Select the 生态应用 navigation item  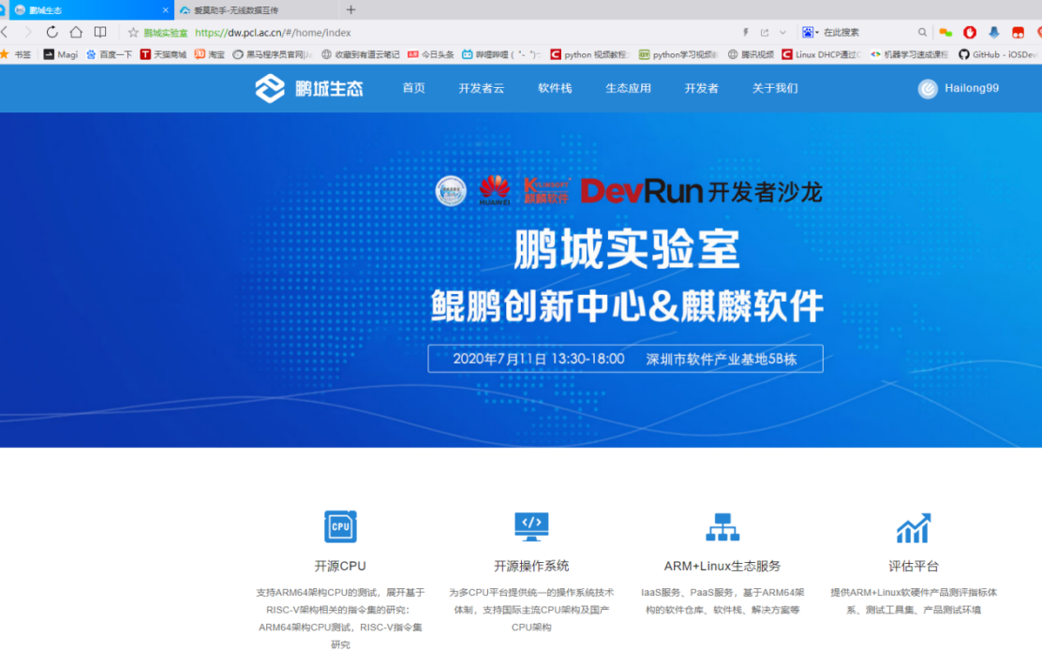pos(628,88)
